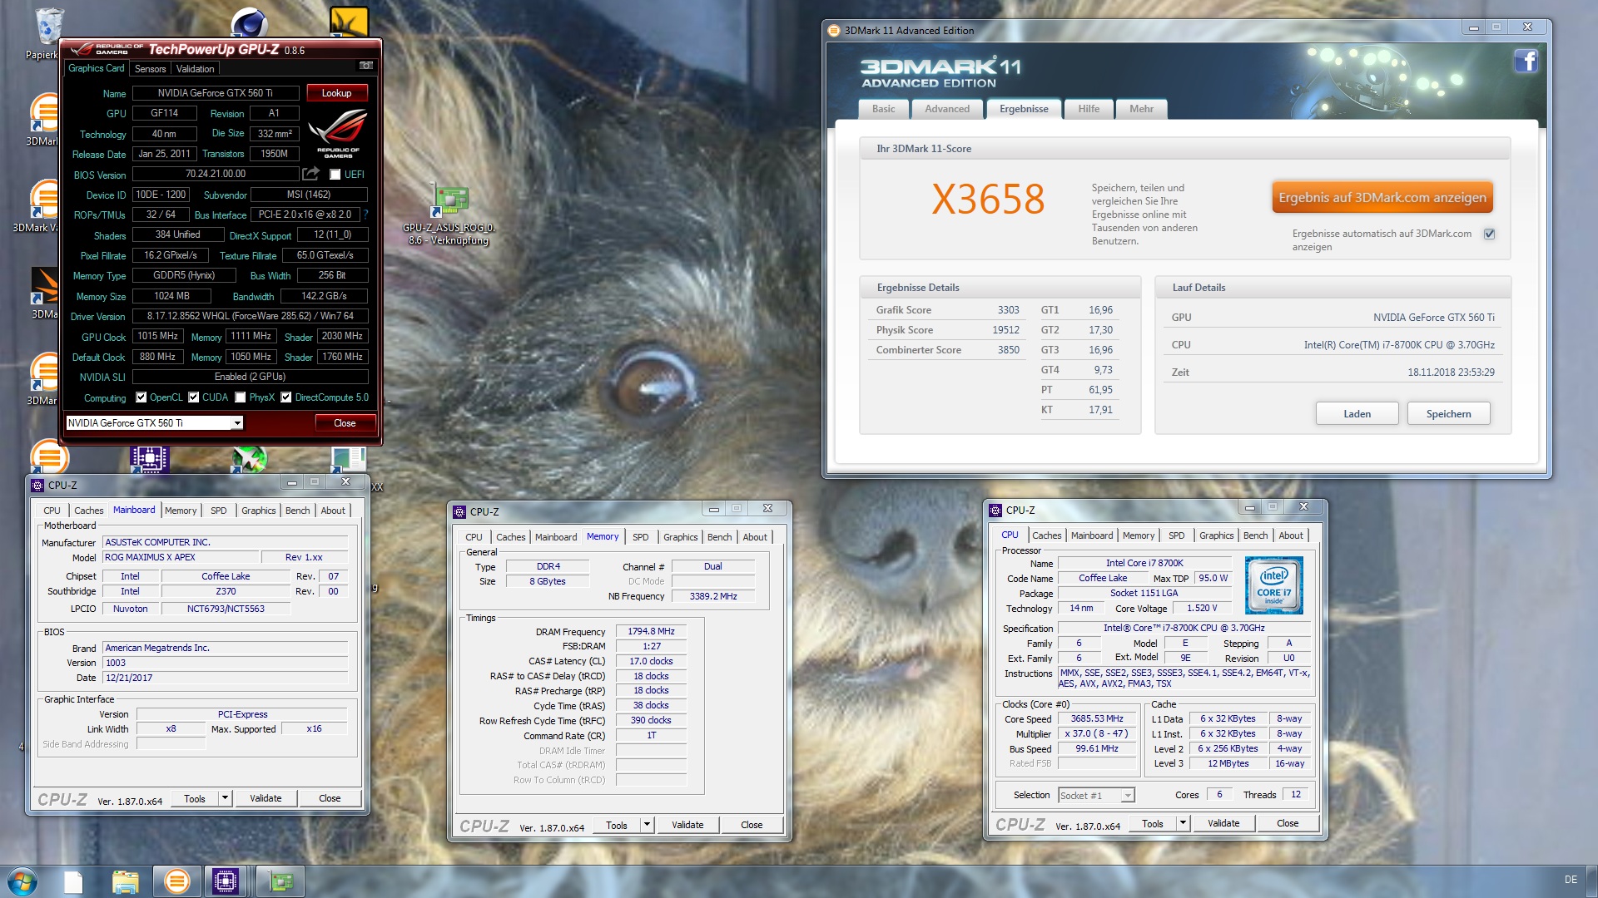Click the Close button in GPU-Z

coord(345,423)
